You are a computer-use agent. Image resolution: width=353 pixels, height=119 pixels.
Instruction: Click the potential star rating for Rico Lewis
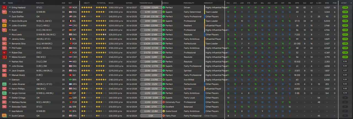click(x=101, y=34)
